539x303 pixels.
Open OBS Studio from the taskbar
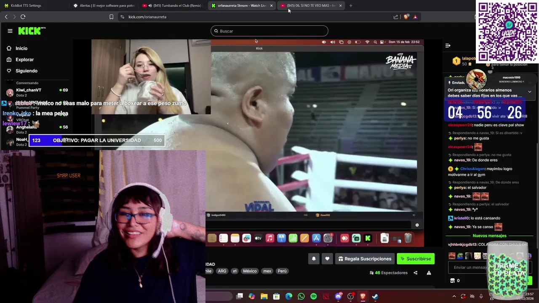click(x=350, y=296)
